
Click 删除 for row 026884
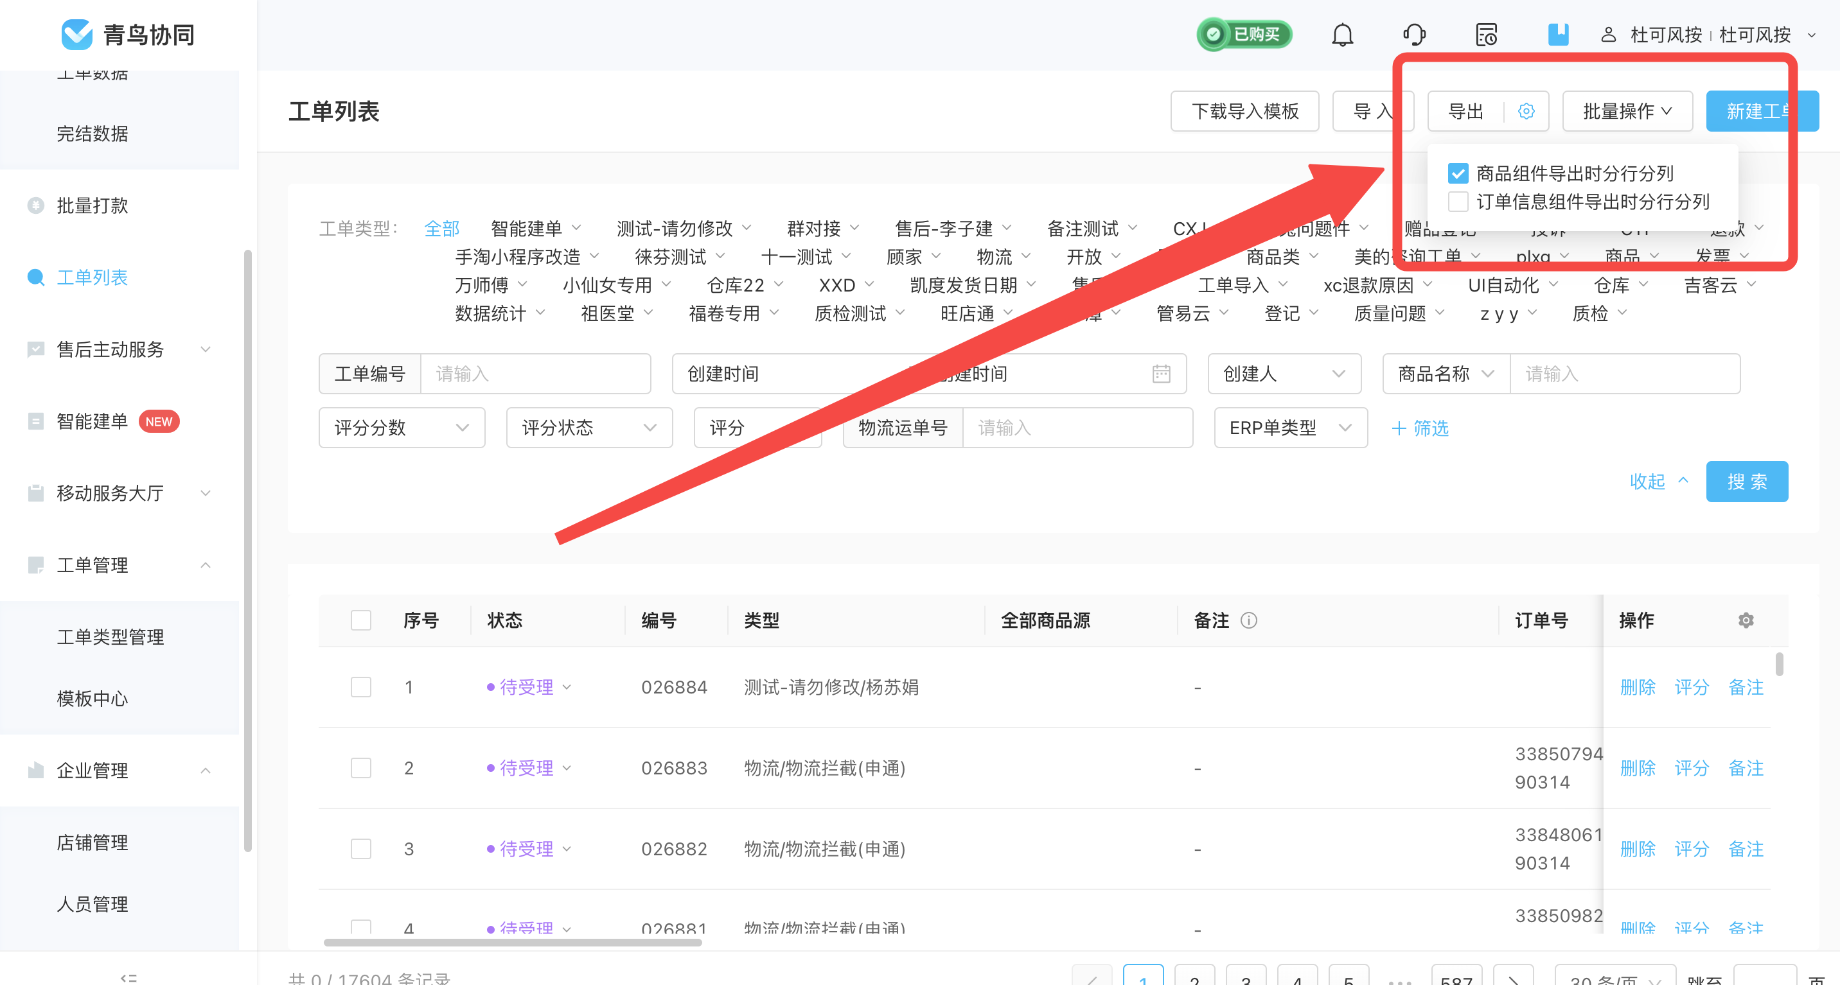coord(1637,687)
